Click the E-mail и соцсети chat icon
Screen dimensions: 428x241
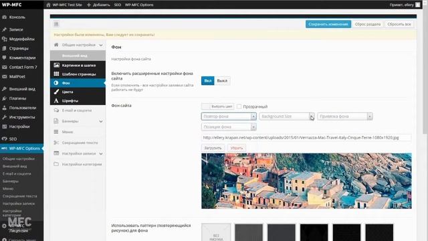56,110
